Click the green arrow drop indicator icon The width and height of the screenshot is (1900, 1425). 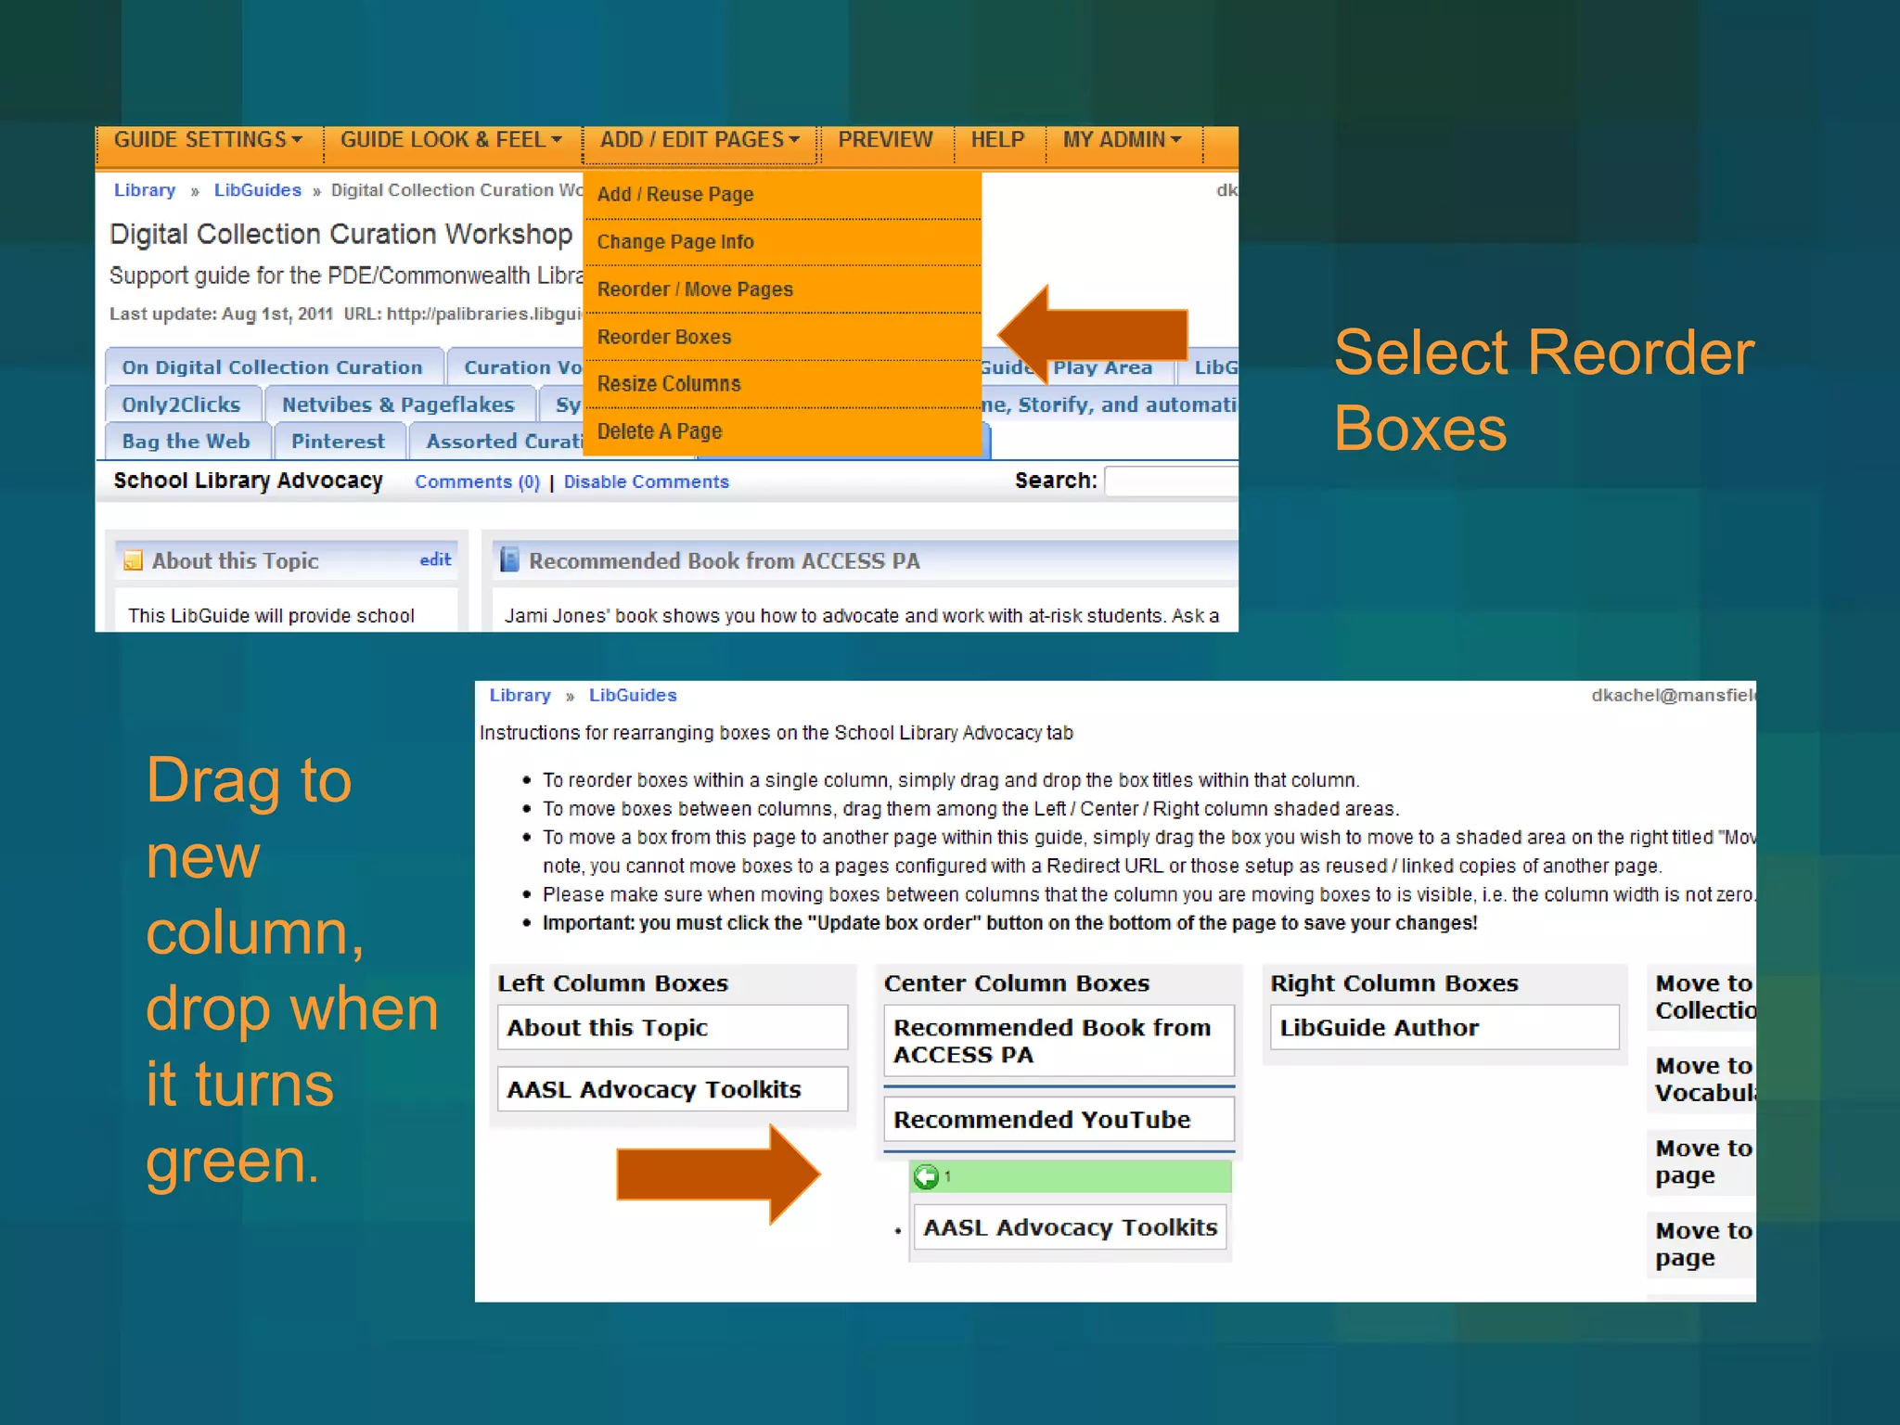(x=927, y=1176)
